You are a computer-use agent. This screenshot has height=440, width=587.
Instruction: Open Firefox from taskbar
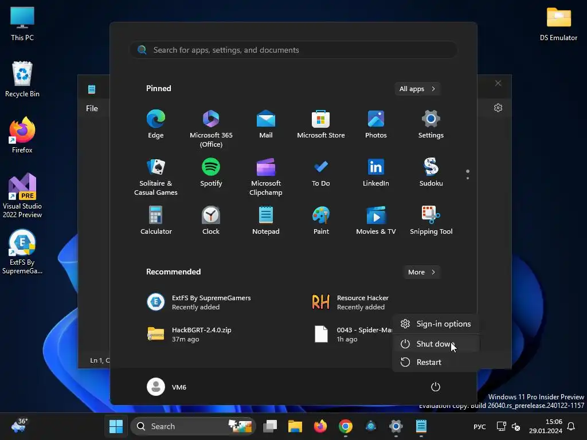320,426
